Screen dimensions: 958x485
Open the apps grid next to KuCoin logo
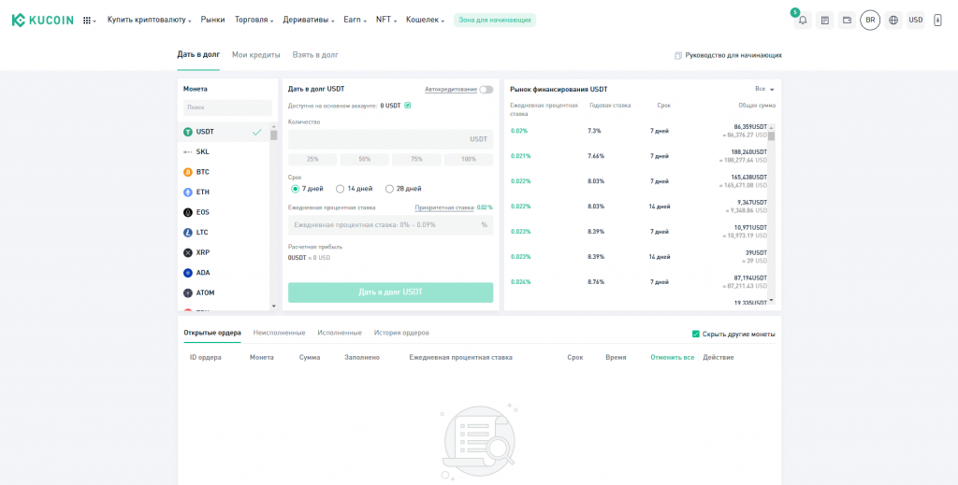(88, 20)
